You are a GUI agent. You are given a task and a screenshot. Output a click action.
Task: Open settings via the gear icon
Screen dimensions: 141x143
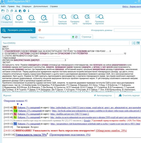pos(25,11)
